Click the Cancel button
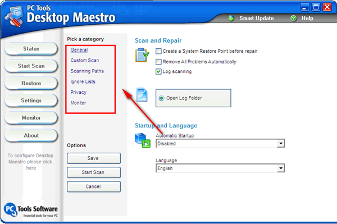 (x=94, y=186)
